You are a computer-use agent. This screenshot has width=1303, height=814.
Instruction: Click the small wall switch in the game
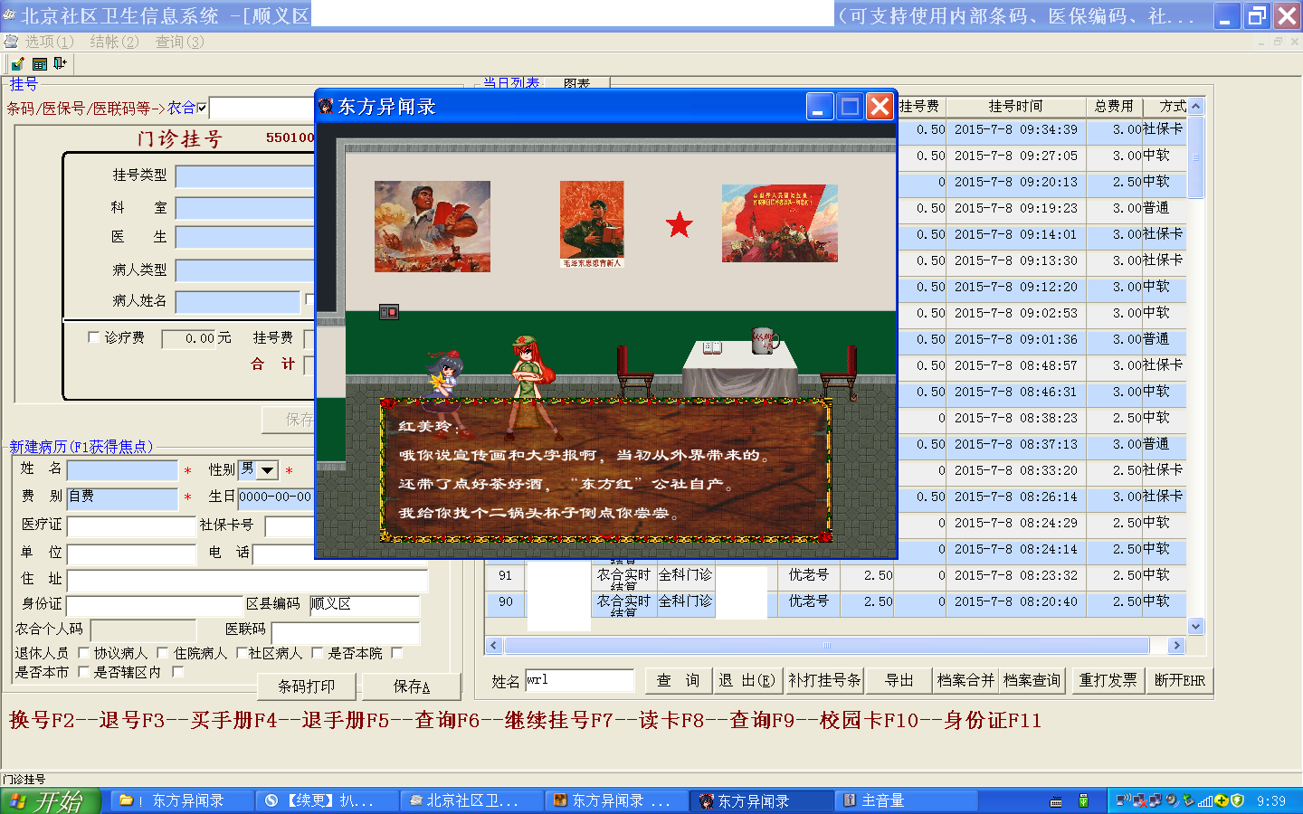[x=388, y=312]
